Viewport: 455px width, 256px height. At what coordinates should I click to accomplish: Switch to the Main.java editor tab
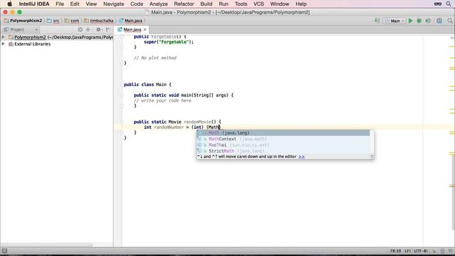point(132,29)
